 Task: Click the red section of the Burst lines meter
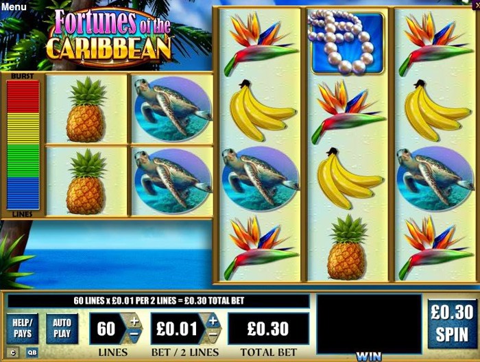click(23, 97)
